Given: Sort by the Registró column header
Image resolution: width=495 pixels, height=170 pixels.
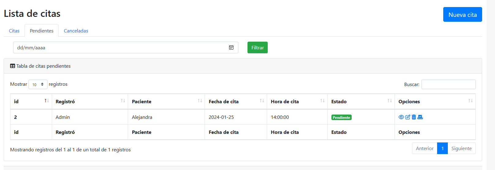Looking at the screenshot, I should coord(89,101).
